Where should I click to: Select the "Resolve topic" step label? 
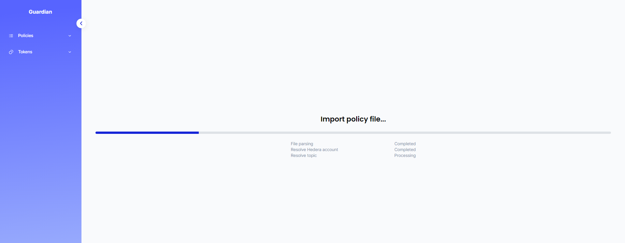click(303, 156)
